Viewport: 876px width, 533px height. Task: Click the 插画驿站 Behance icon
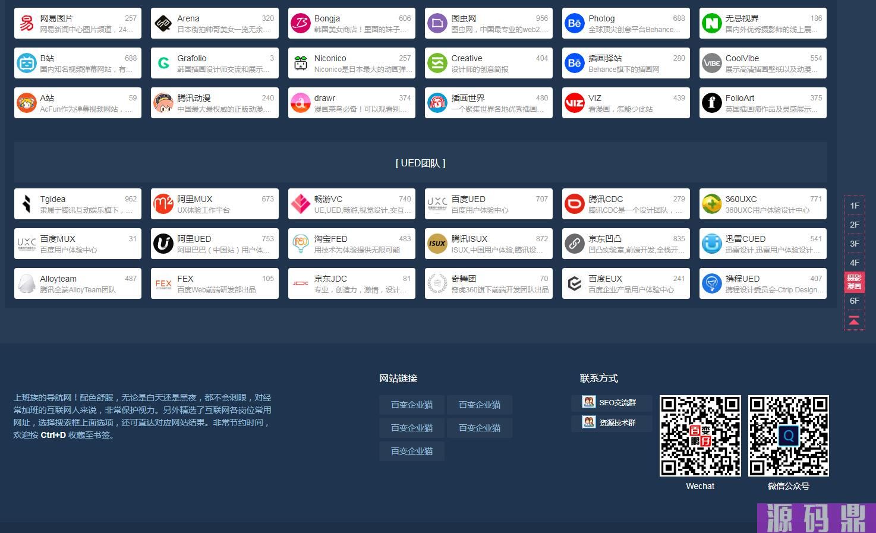pyautogui.click(x=575, y=63)
